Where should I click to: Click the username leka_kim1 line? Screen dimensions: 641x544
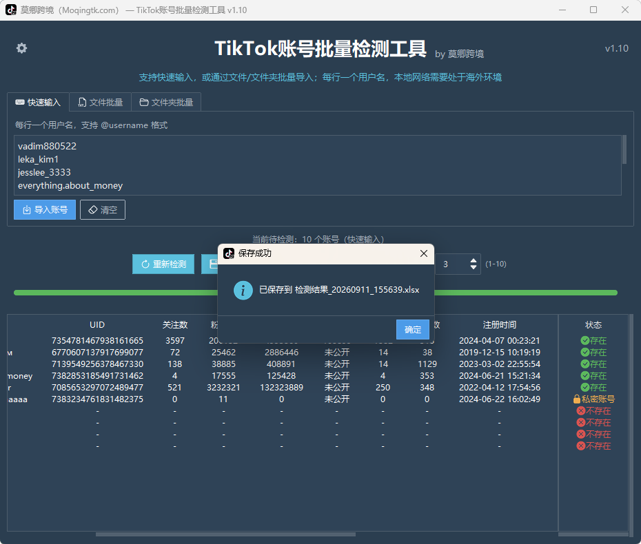tap(39, 159)
